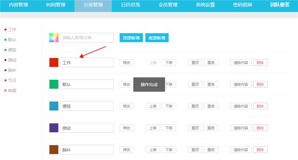Click 上移 for 测试 row
Viewport: 298px width, 160px height.
tap(153, 128)
